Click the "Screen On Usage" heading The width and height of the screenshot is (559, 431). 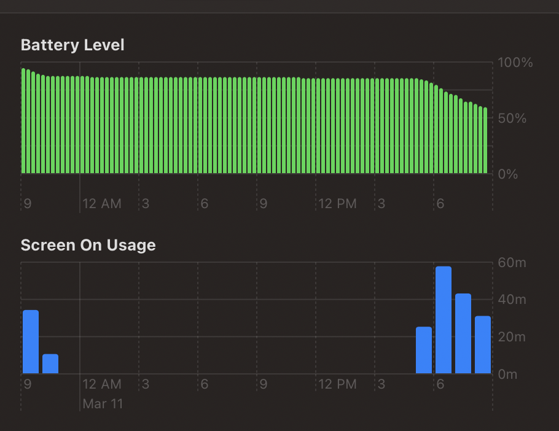pos(88,246)
